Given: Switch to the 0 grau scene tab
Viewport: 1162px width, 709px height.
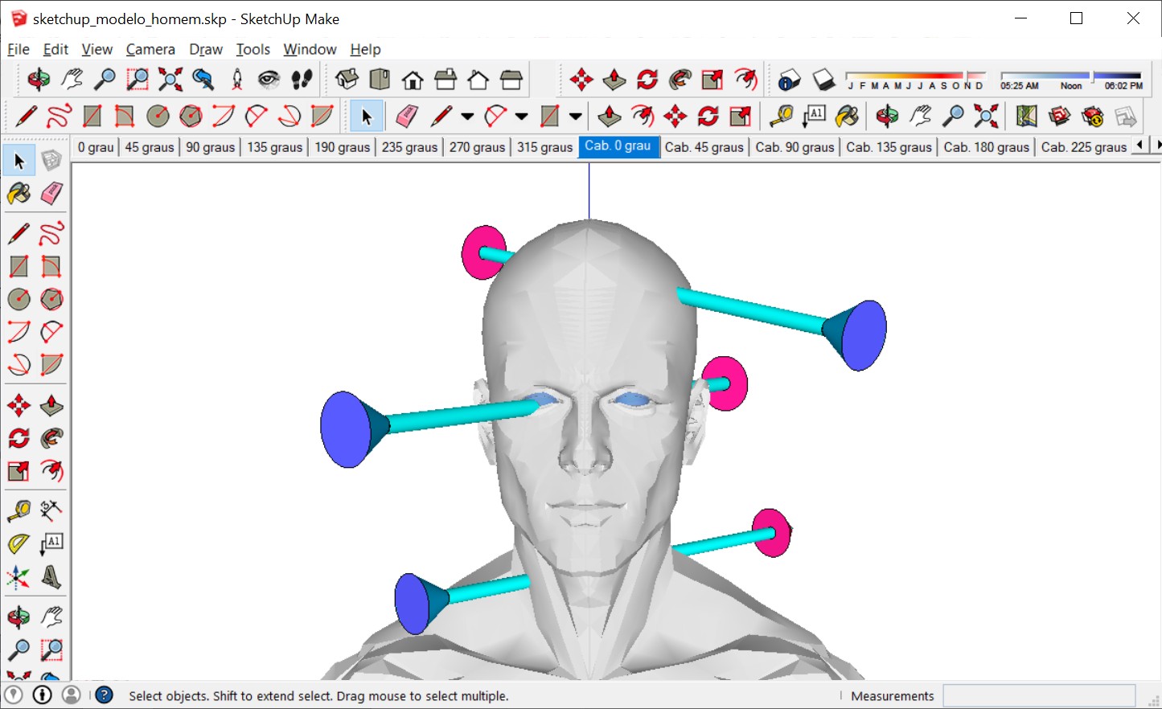Looking at the screenshot, I should [96, 147].
